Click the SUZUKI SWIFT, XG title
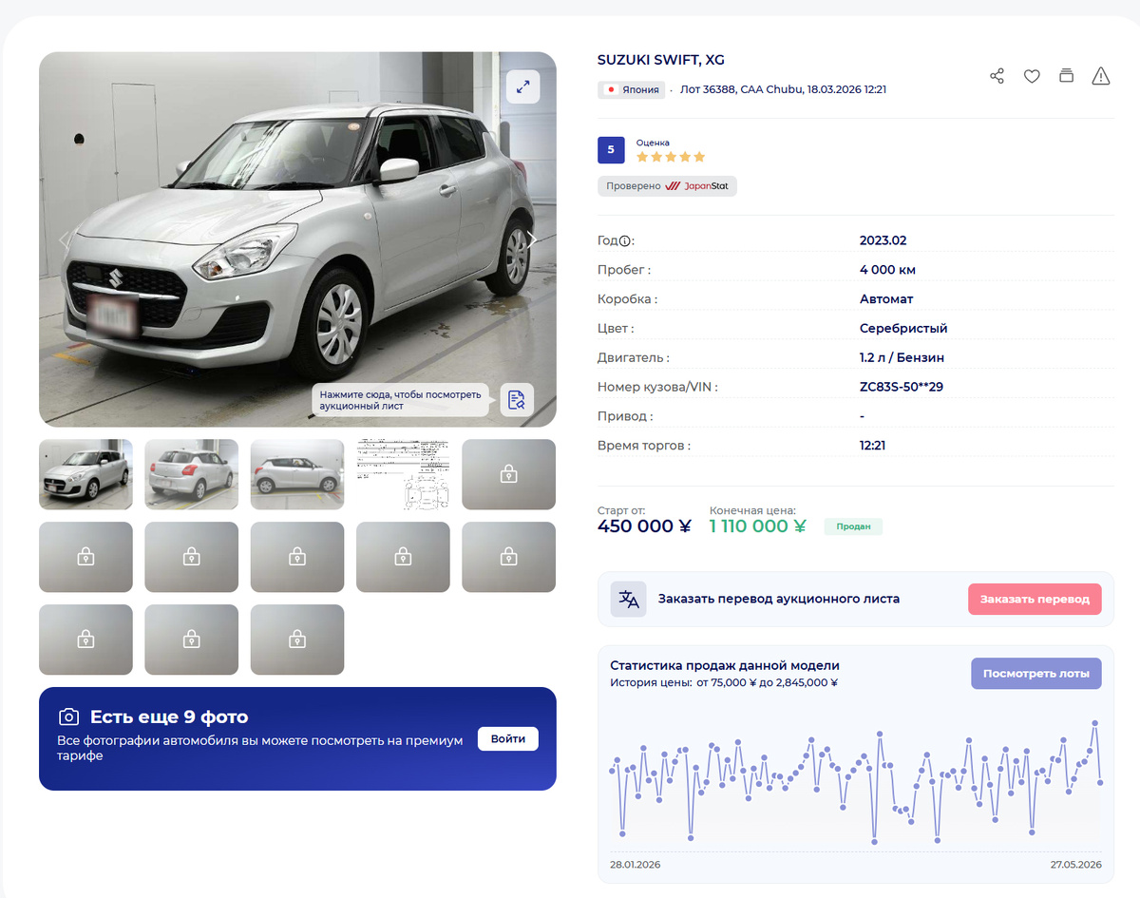1140x898 pixels. [x=661, y=60]
